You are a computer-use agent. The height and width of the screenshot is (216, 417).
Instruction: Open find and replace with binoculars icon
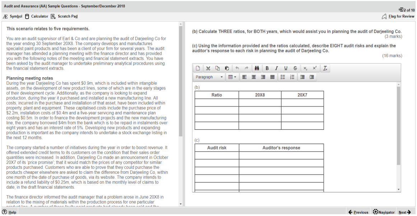[x=257, y=68]
